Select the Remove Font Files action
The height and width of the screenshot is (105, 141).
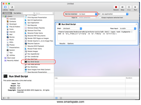tap(34, 30)
